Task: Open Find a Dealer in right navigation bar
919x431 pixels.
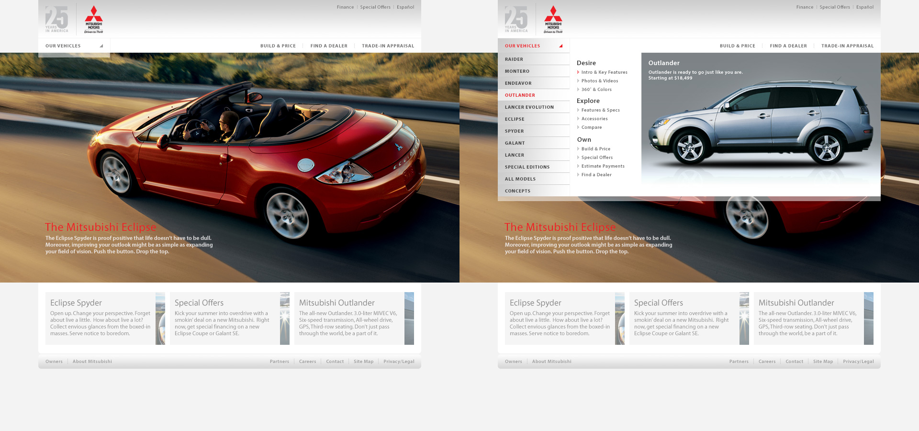Action: [x=788, y=46]
